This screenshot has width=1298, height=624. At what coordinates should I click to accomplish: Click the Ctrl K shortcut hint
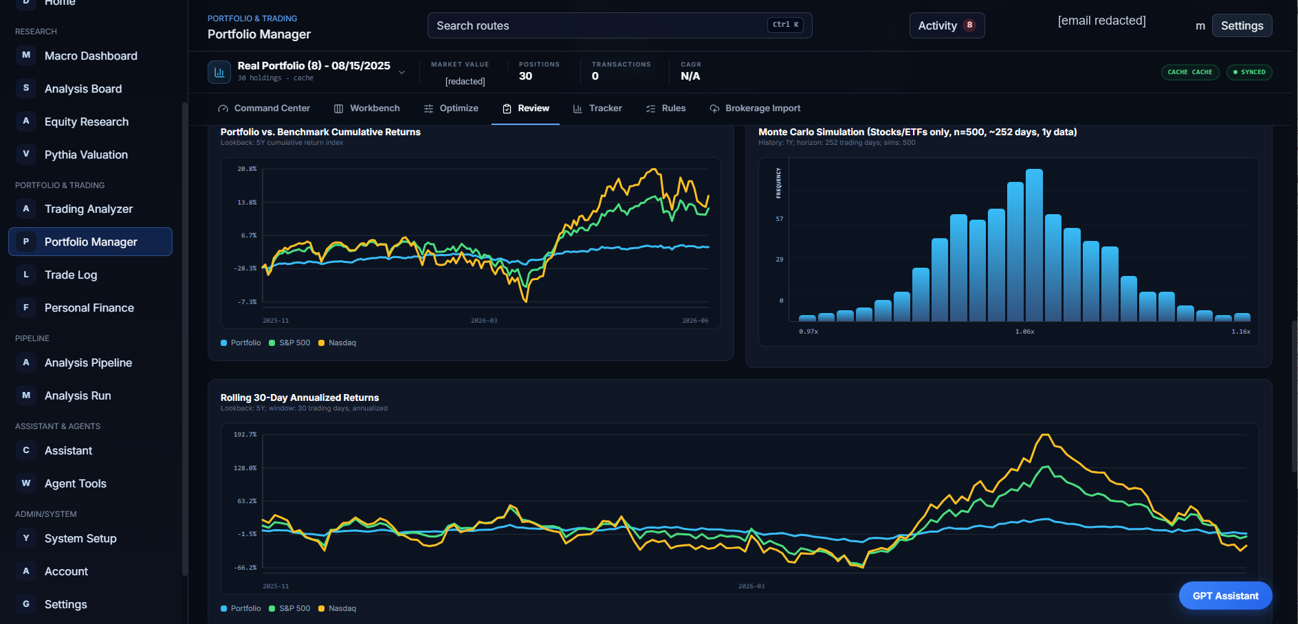tap(785, 25)
